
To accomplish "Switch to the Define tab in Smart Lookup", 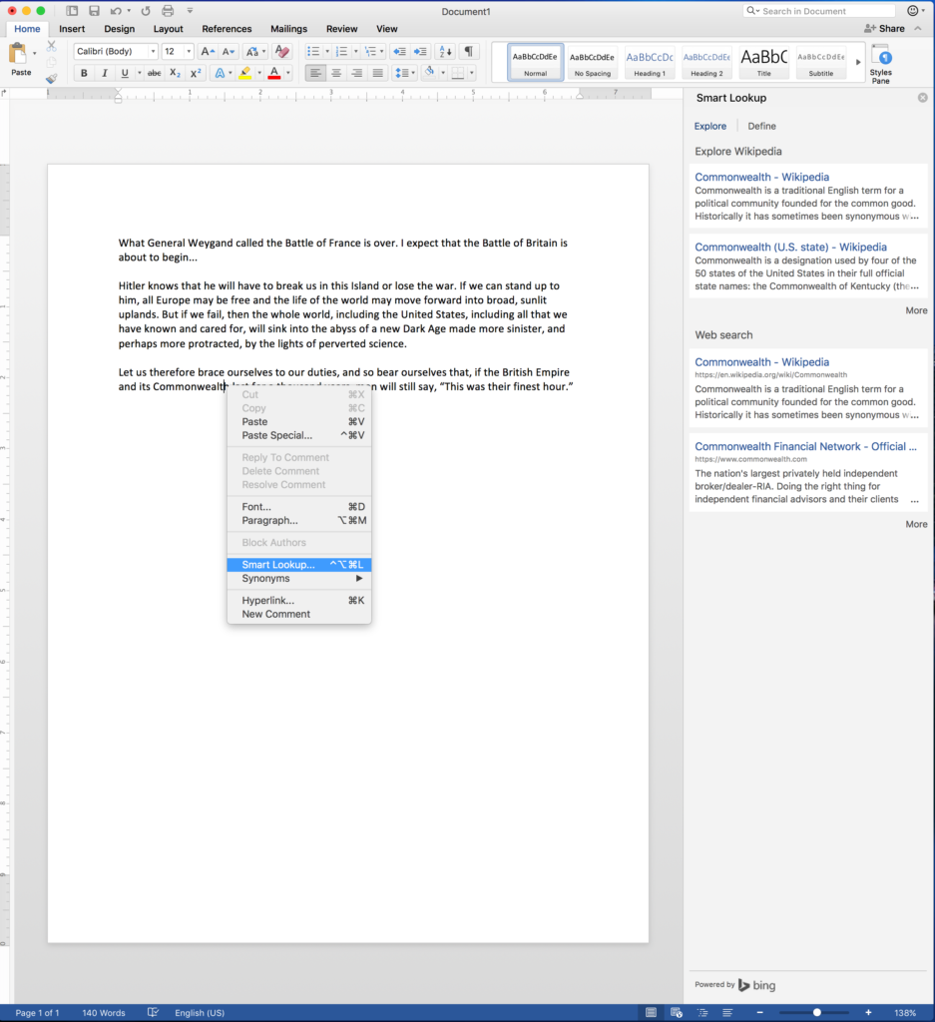I will [x=761, y=126].
